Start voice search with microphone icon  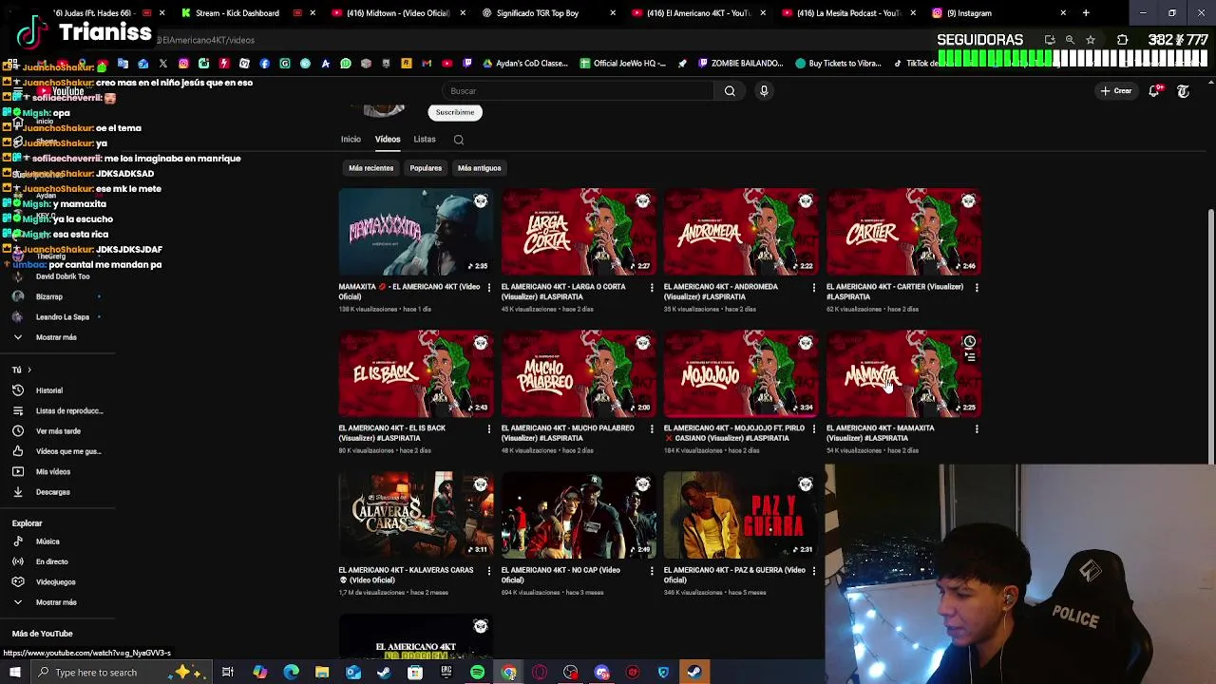[764, 91]
